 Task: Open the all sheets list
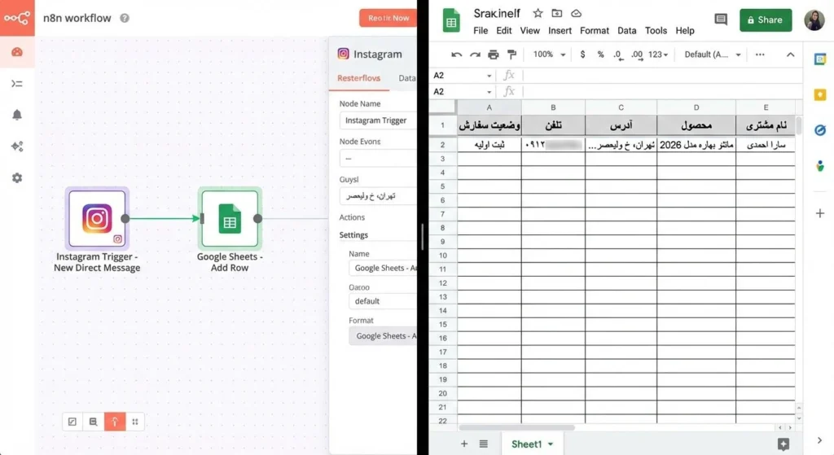click(x=484, y=444)
